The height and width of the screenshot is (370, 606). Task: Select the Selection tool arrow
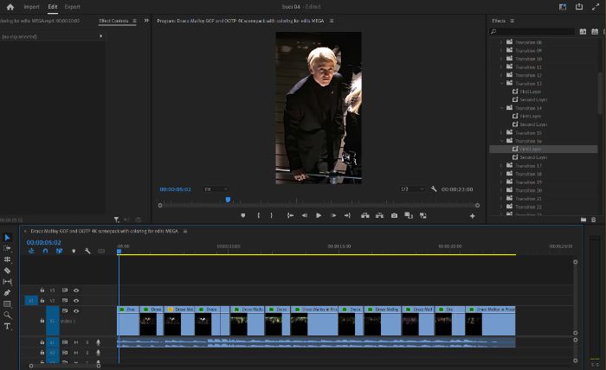tap(7, 237)
